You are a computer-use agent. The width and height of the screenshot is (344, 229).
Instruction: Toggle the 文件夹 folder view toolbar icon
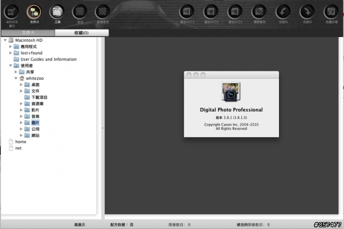point(34,12)
